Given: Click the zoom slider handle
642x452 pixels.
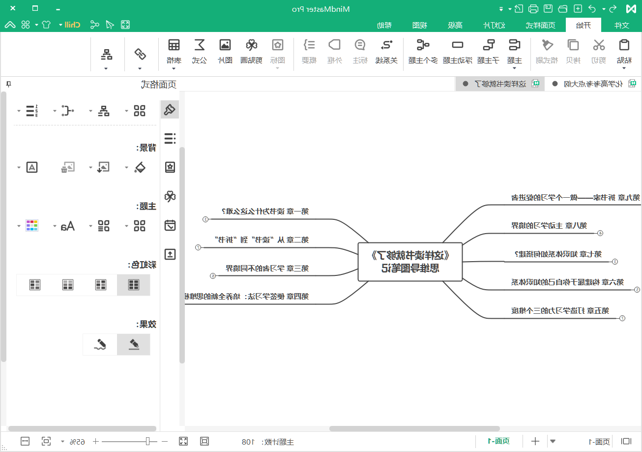Looking at the screenshot, I should coord(148,441).
